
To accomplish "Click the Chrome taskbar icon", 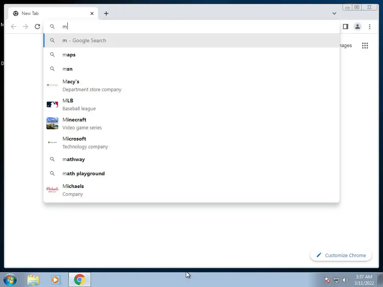I will tap(79, 280).
